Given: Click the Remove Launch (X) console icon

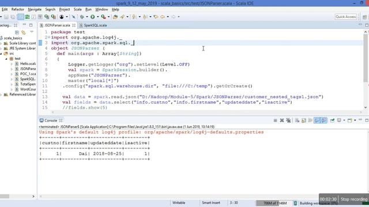Looking at the screenshot, I should tap(282, 120).
